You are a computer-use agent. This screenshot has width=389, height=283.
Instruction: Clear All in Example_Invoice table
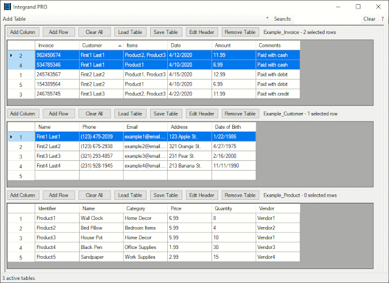(x=94, y=32)
